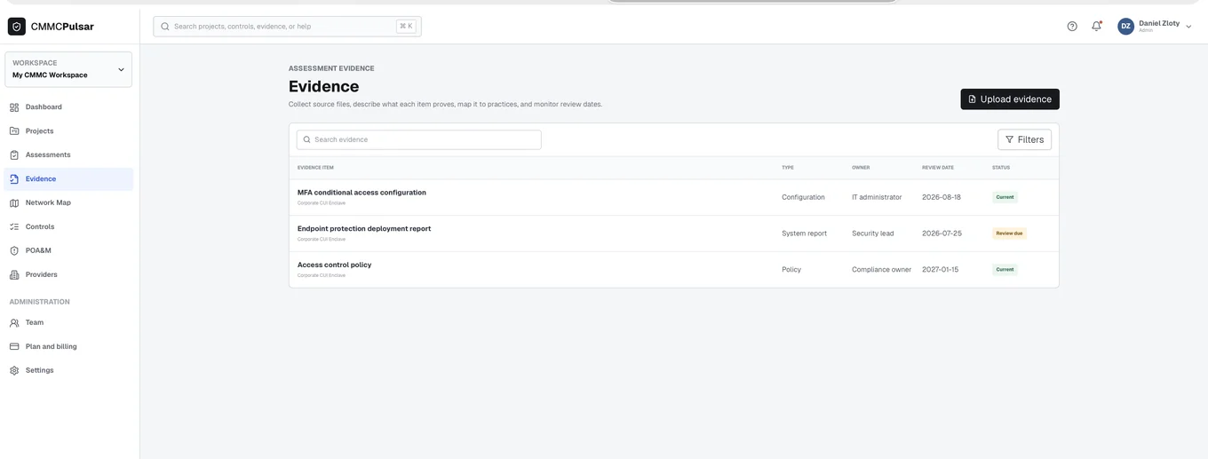Open POA&M page

[68, 251]
